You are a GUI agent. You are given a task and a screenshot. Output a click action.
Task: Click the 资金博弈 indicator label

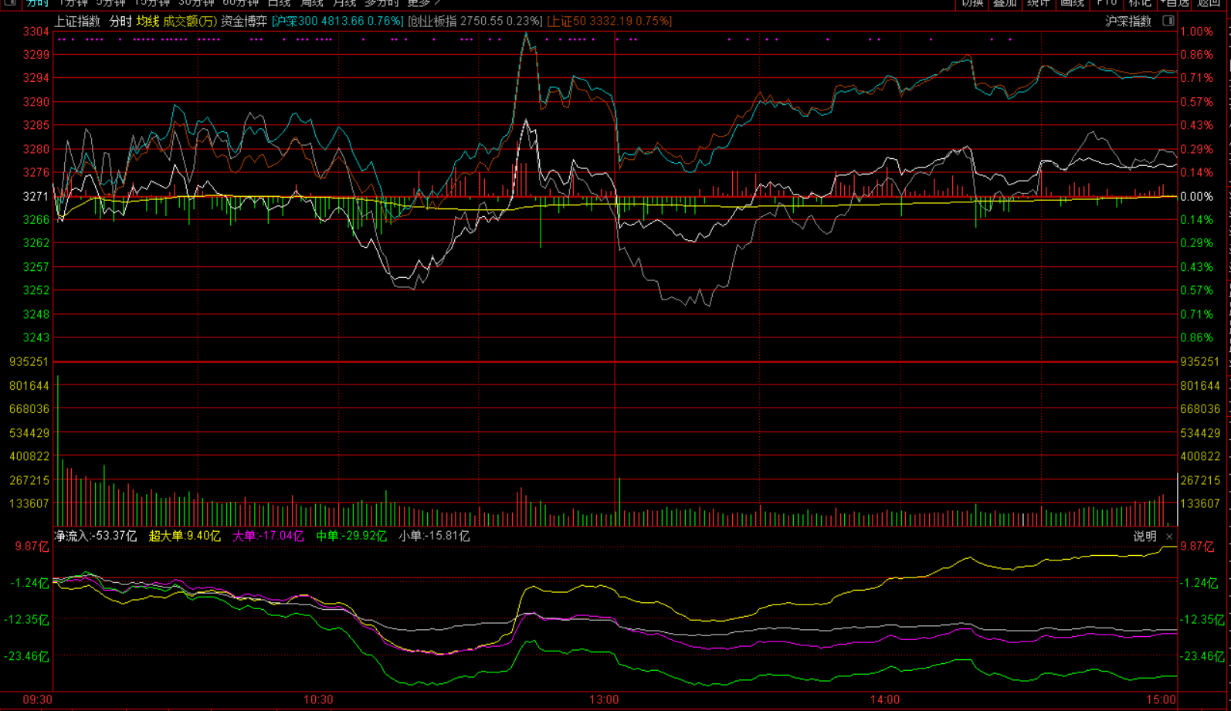(x=244, y=22)
